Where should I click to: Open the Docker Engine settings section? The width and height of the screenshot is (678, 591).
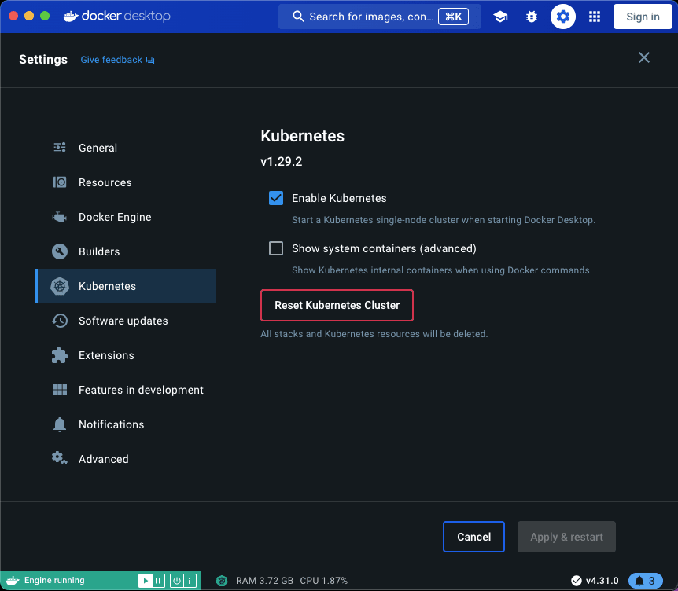click(125, 217)
